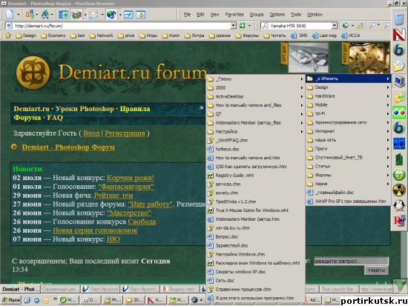Open the File menu
The image size is (408, 306).
[x=188, y=15]
